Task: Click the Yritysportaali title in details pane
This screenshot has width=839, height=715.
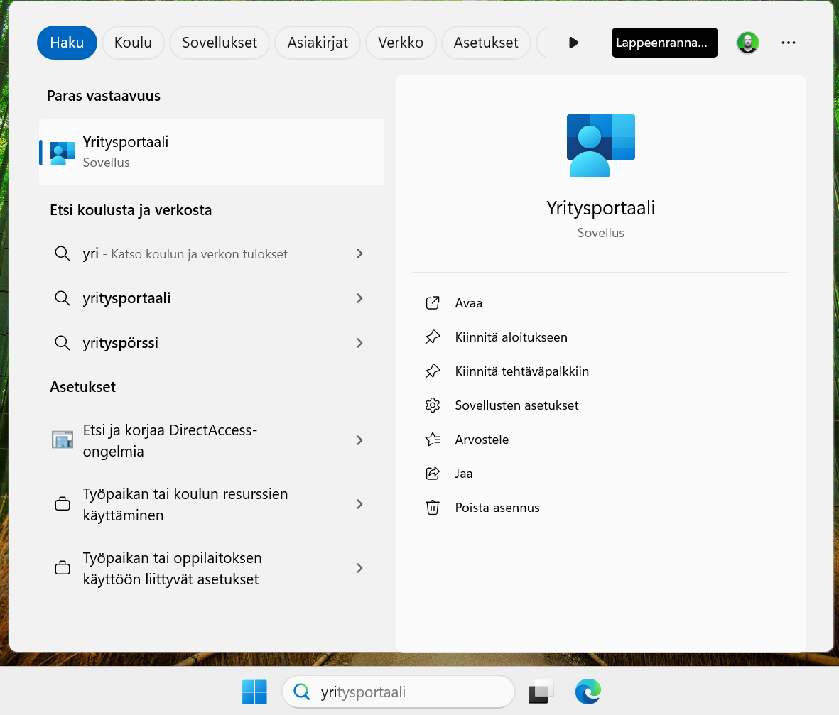Action: [600, 208]
